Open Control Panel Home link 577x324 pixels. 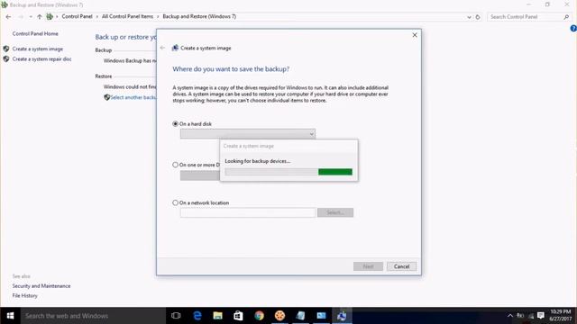pos(35,33)
